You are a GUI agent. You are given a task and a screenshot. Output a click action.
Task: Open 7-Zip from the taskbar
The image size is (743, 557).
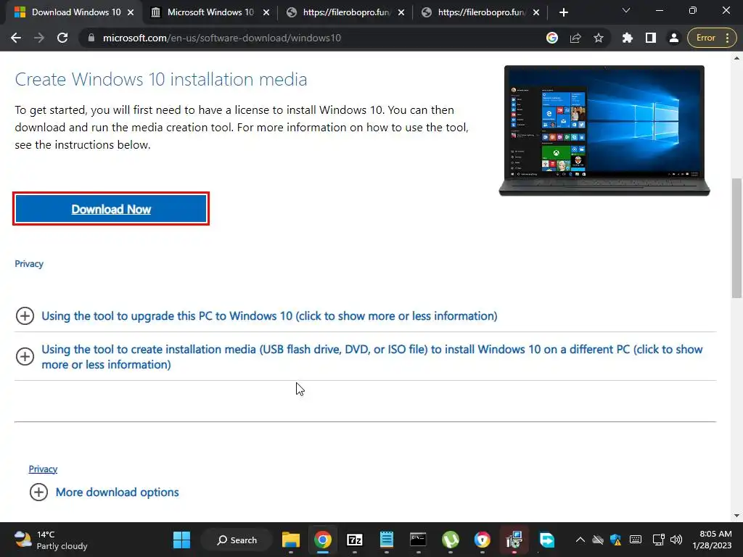(355, 540)
